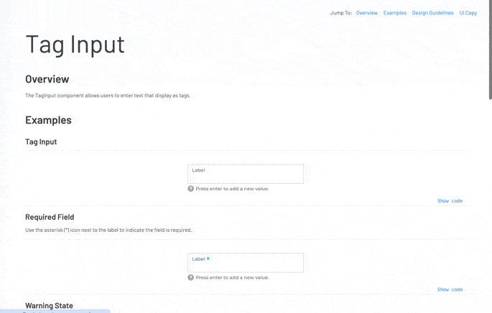Show code for the Required Field example

450,289
